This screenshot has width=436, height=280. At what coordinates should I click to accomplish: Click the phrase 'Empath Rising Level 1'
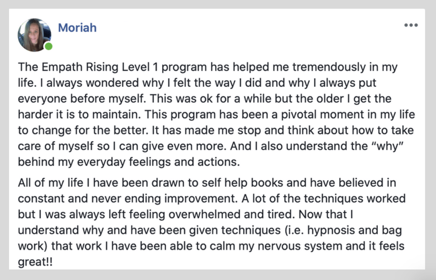click(x=100, y=67)
